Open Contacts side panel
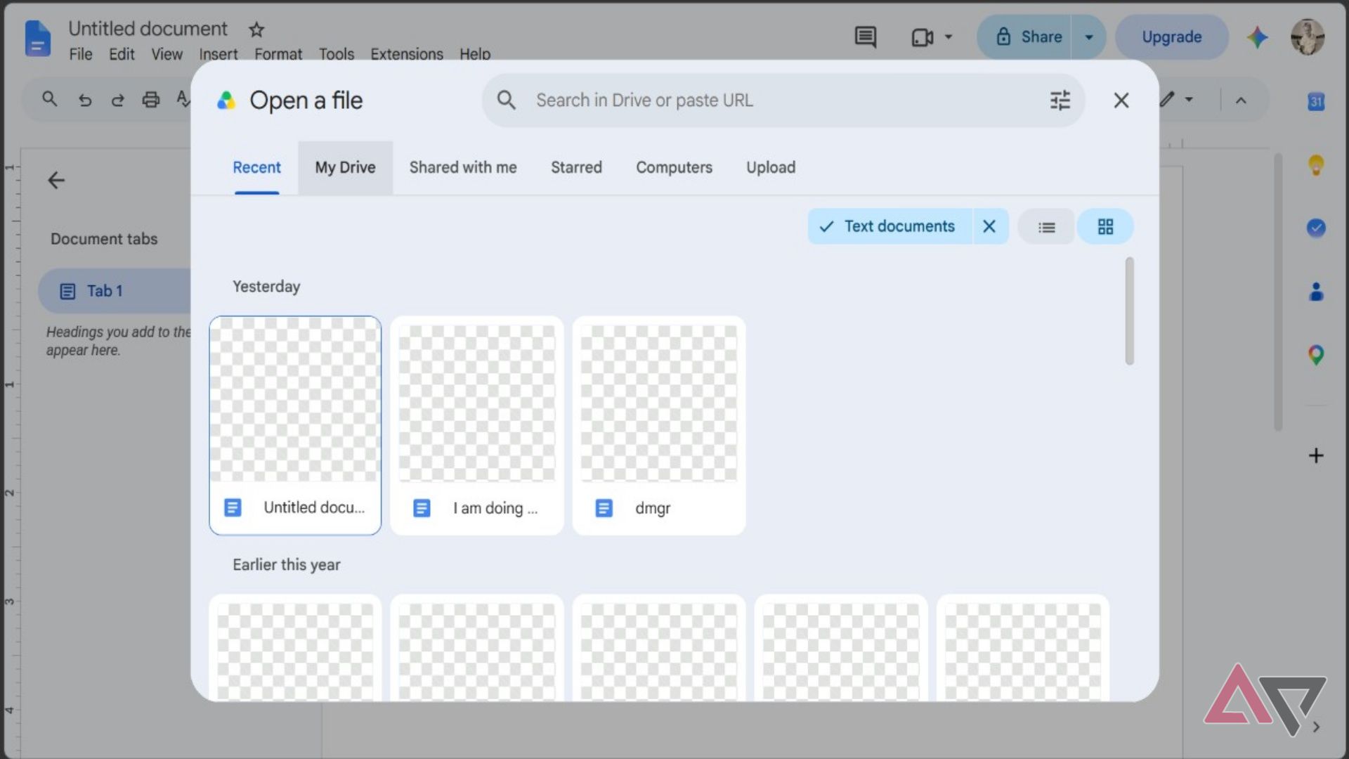The height and width of the screenshot is (759, 1349). [x=1316, y=291]
